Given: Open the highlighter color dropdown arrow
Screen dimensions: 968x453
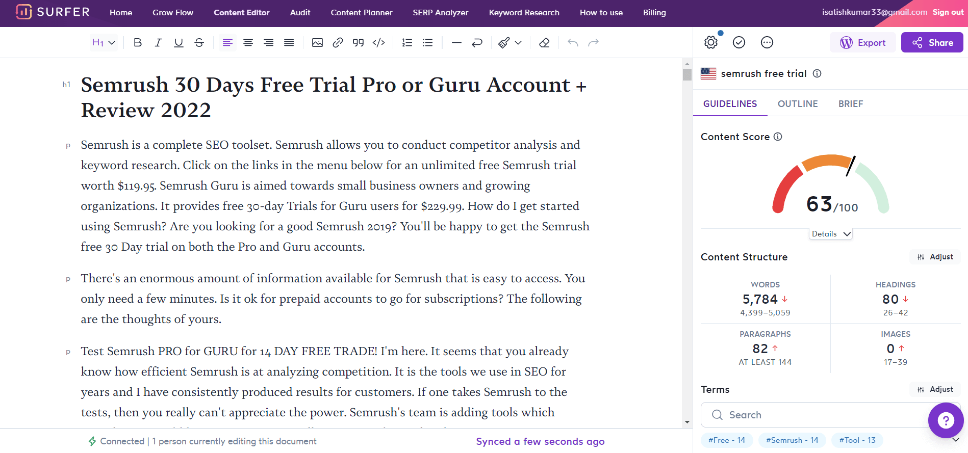Looking at the screenshot, I should (x=518, y=43).
